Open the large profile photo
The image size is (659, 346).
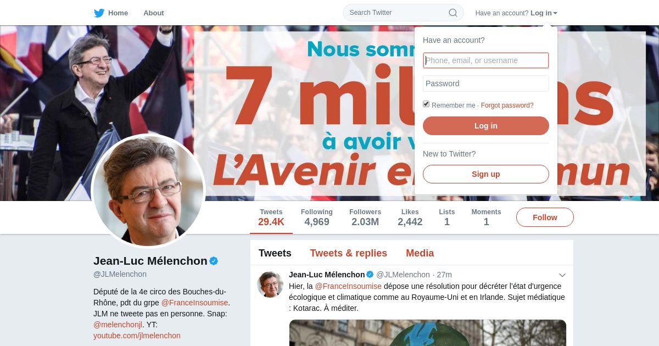(148, 191)
